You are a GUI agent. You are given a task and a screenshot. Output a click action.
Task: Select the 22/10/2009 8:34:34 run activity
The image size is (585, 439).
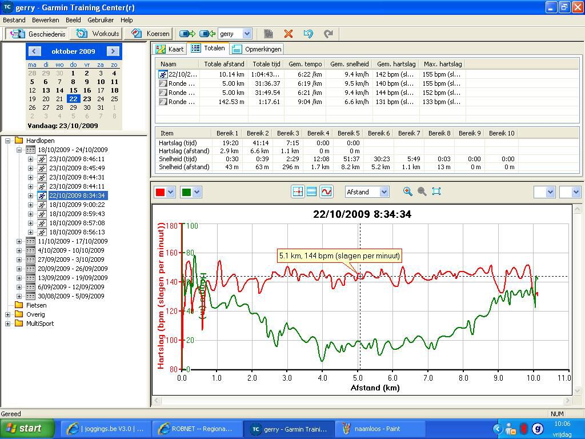(77, 195)
